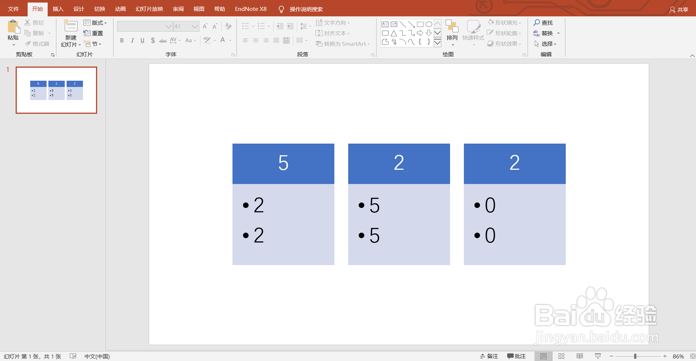Click the Share (共享) button
This screenshot has height=361, width=696.
tap(679, 9)
